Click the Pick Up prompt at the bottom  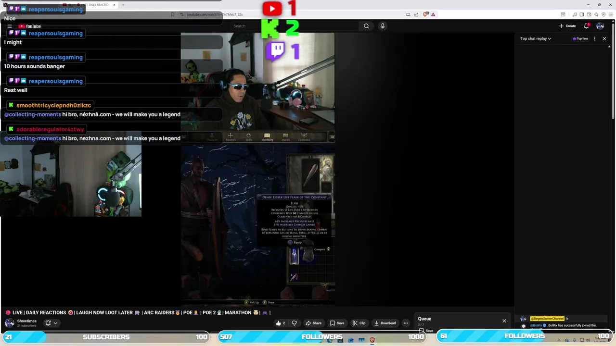[252, 302]
